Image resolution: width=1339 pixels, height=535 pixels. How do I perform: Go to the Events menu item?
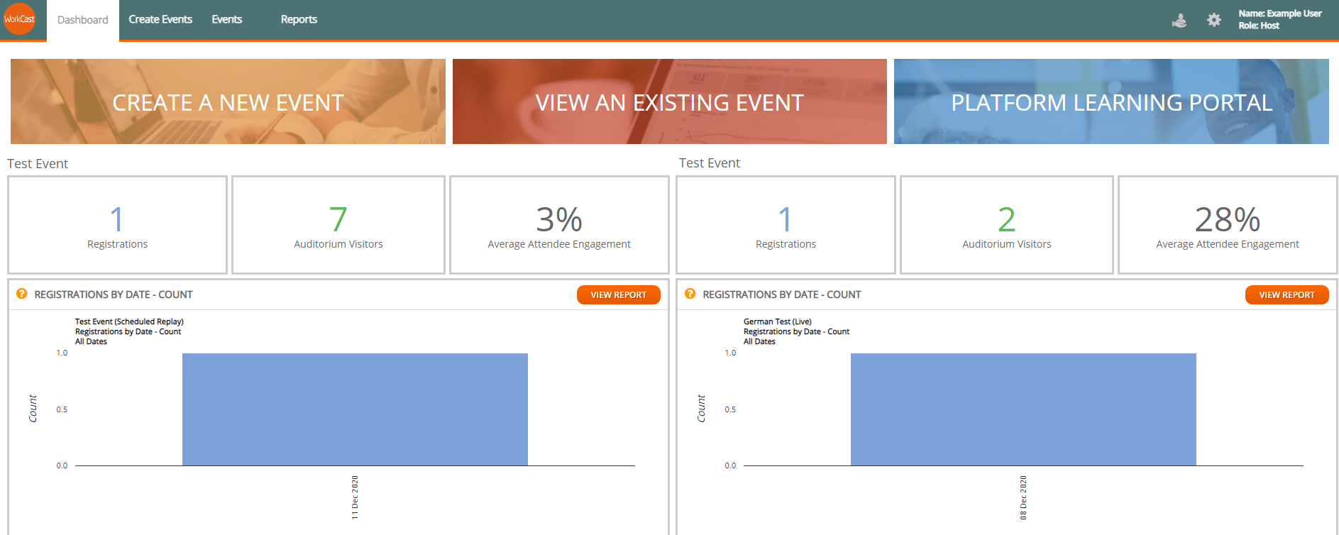(x=226, y=20)
